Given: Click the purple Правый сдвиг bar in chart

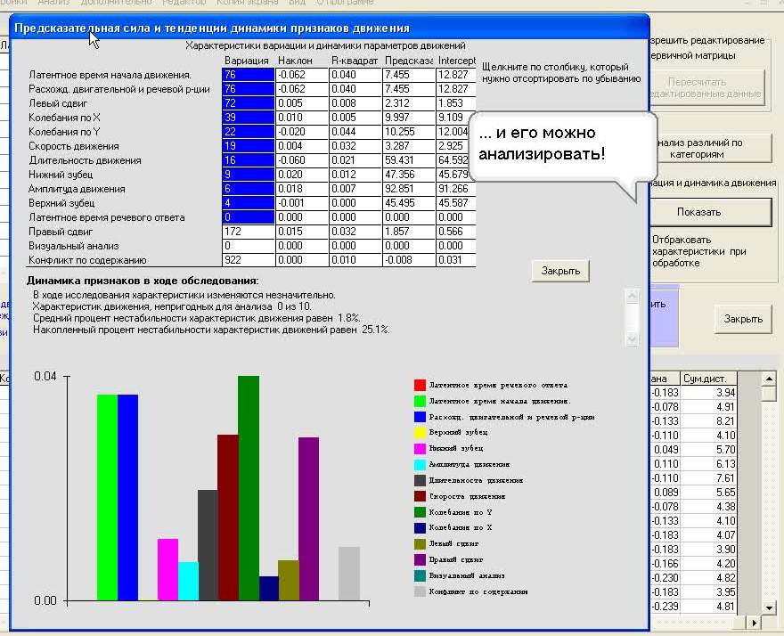Looking at the screenshot, I should tap(308, 519).
